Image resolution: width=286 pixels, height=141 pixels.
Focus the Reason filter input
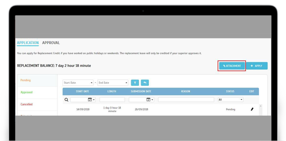point(186,100)
